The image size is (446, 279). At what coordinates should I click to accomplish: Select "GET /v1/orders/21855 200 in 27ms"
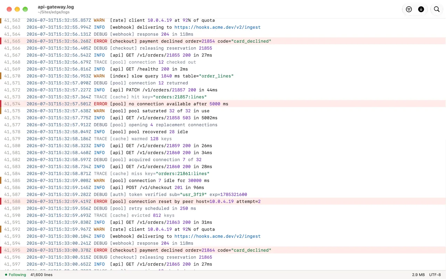(x=169, y=55)
